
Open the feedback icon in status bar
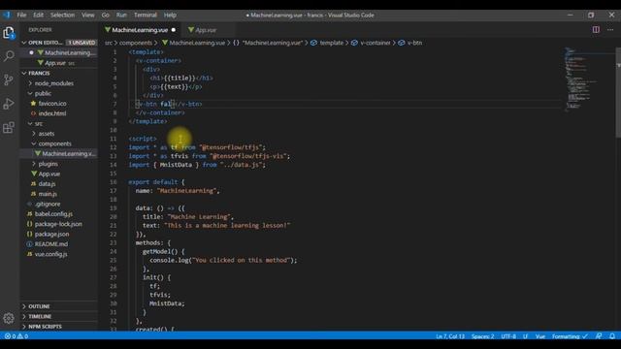(599, 336)
